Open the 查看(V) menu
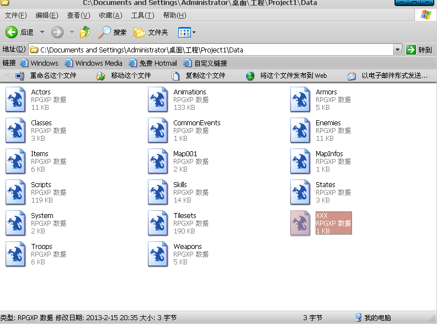This screenshot has height=324, width=437. [78, 15]
